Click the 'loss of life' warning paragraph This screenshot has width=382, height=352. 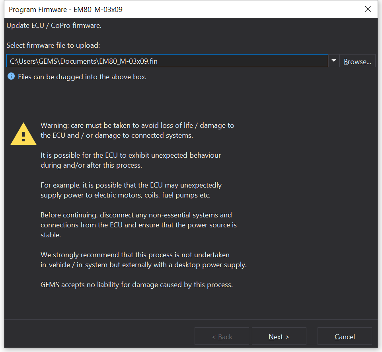click(x=137, y=130)
